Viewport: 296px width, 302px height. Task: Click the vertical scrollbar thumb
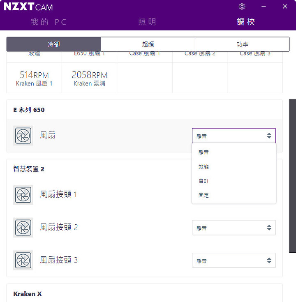click(293, 176)
